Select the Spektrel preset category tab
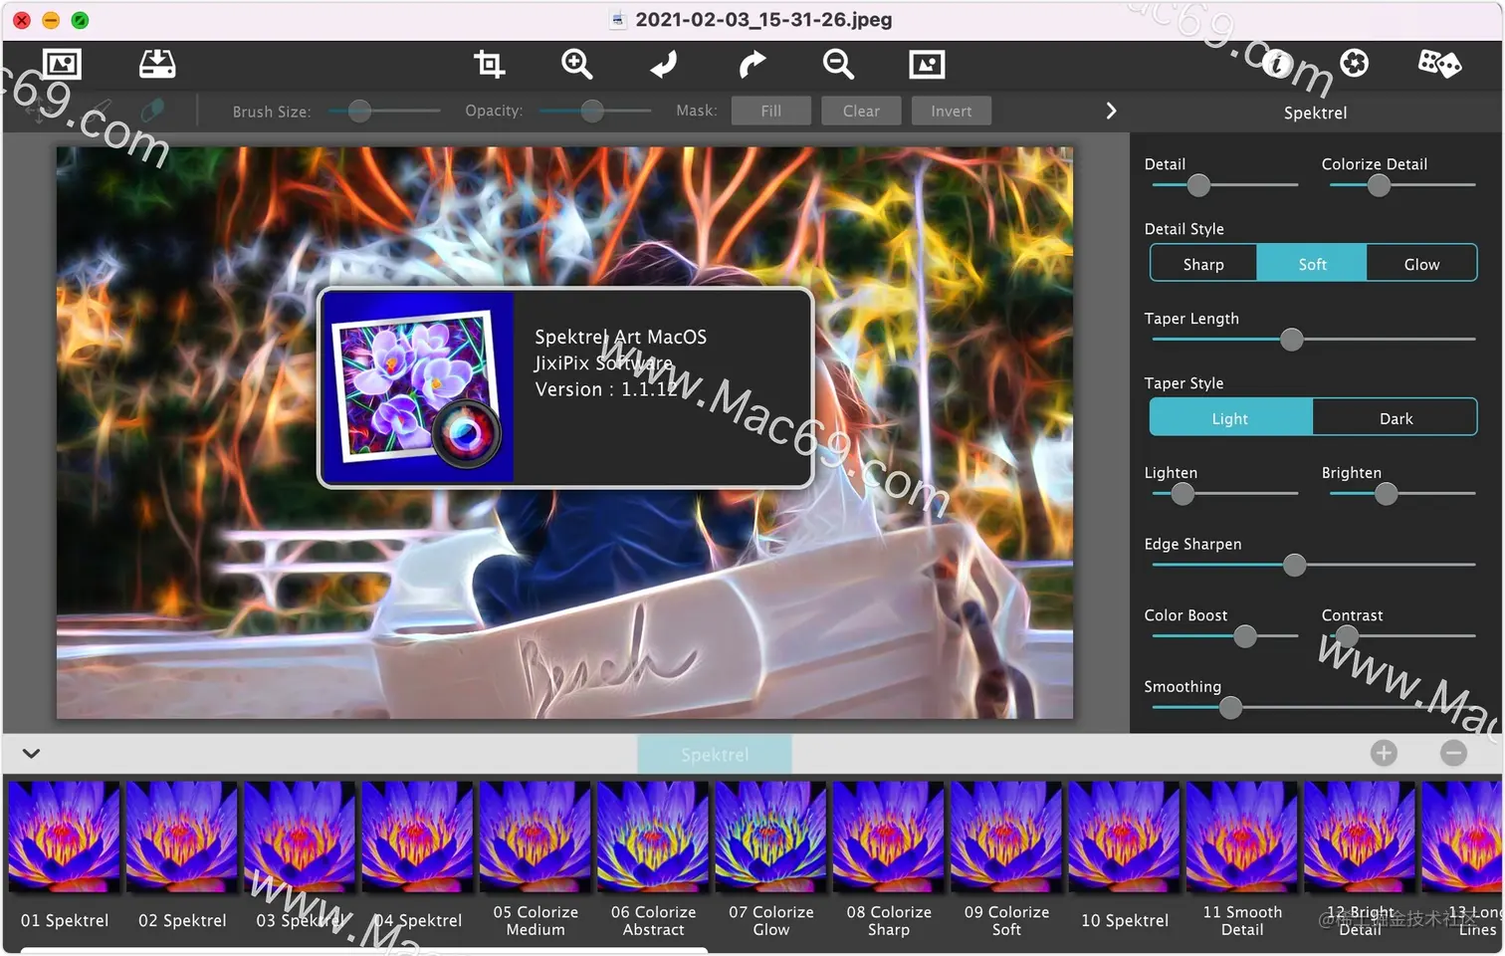The image size is (1505, 956). [x=715, y=754]
